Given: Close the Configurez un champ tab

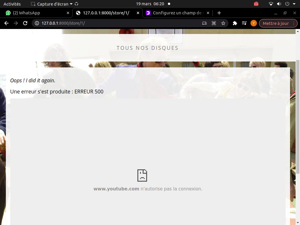Looking at the screenshot, I should click(208, 13).
